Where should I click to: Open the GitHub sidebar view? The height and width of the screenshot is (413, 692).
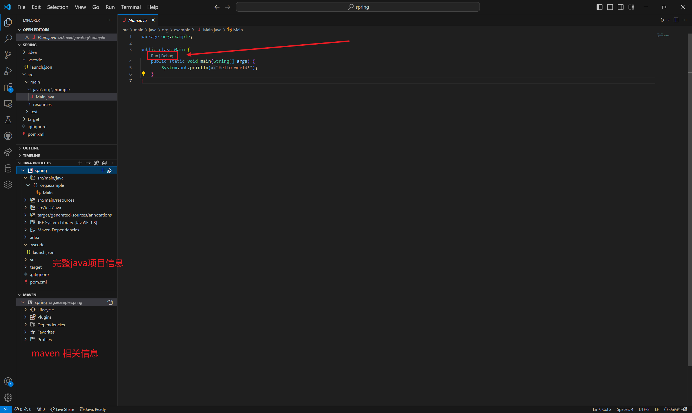click(x=8, y=136)
